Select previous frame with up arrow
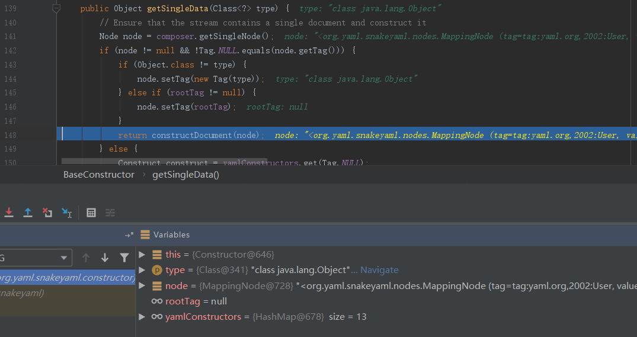Viewport: 637px width, 337px height. 86,258
